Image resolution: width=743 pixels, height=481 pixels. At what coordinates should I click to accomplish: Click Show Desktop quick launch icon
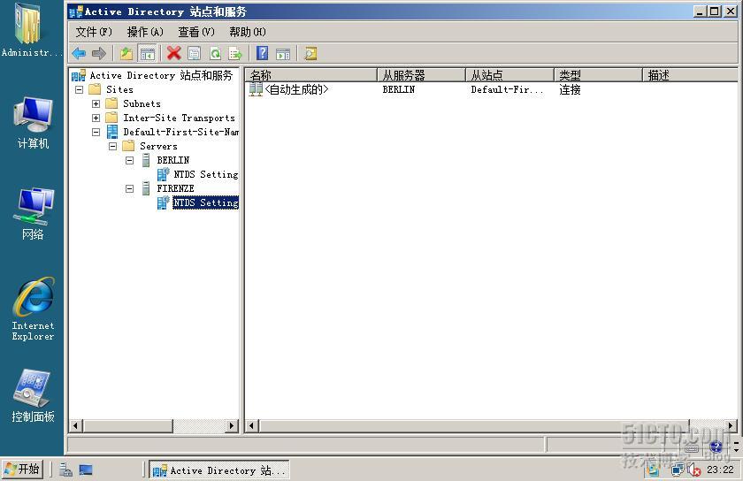point(86,470)
